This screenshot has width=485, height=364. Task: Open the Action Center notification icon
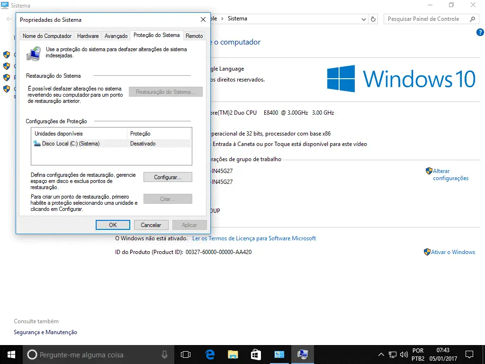click(469, 355)
